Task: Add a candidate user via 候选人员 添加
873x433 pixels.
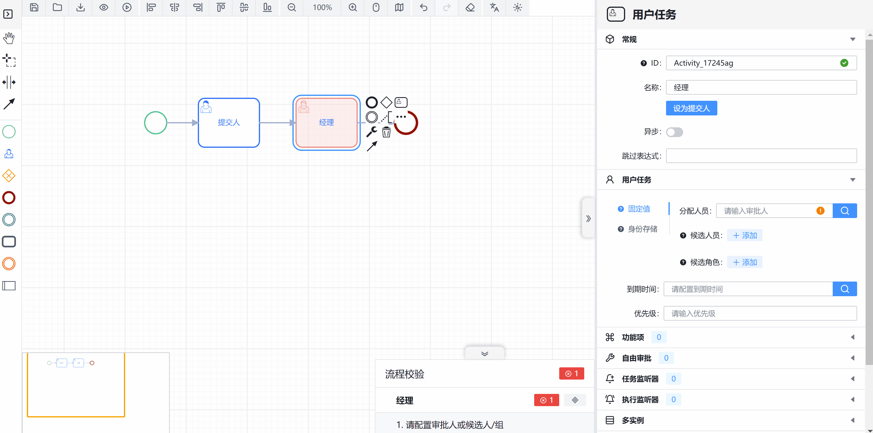Action: 744,235
